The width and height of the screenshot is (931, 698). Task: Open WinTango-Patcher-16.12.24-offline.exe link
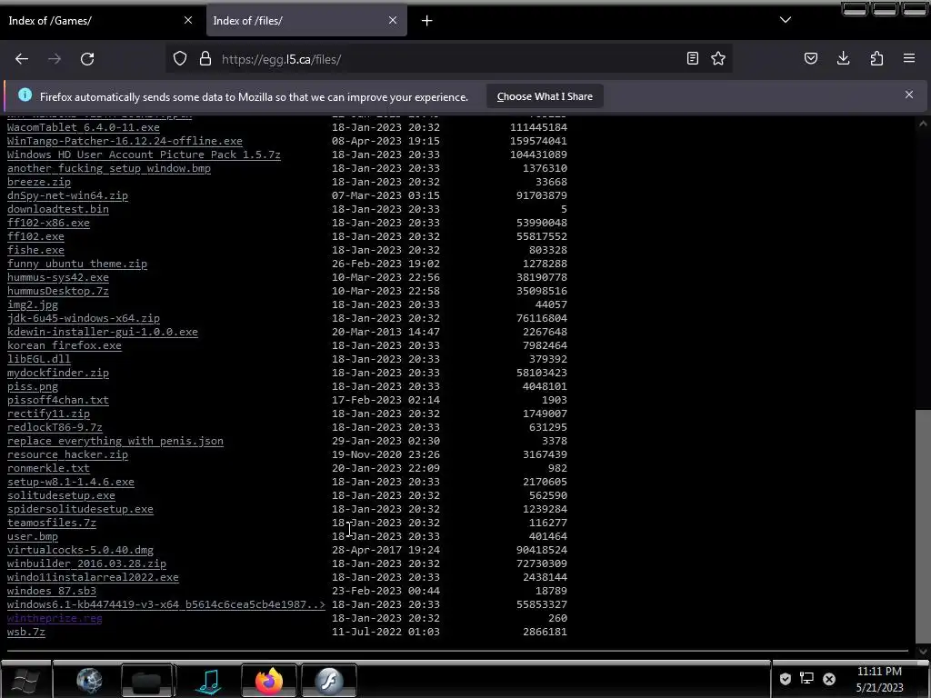tap(125, 141)
